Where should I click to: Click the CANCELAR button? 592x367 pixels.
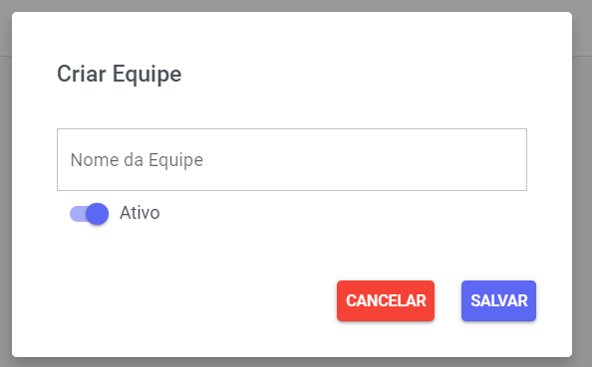(386, 300)
